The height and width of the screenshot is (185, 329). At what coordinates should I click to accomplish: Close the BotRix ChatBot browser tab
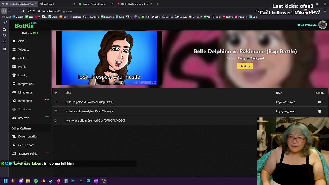(x=35, y=4)
